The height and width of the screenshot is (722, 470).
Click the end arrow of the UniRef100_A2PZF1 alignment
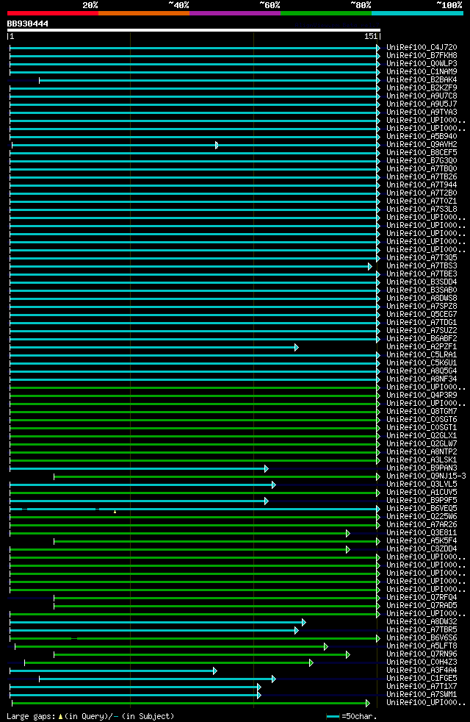pyautogui.click(x=296, y=347)
